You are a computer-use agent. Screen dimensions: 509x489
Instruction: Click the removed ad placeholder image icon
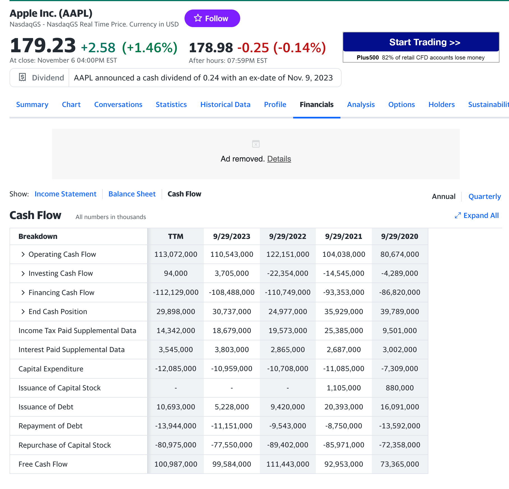[x=255, y=144]
